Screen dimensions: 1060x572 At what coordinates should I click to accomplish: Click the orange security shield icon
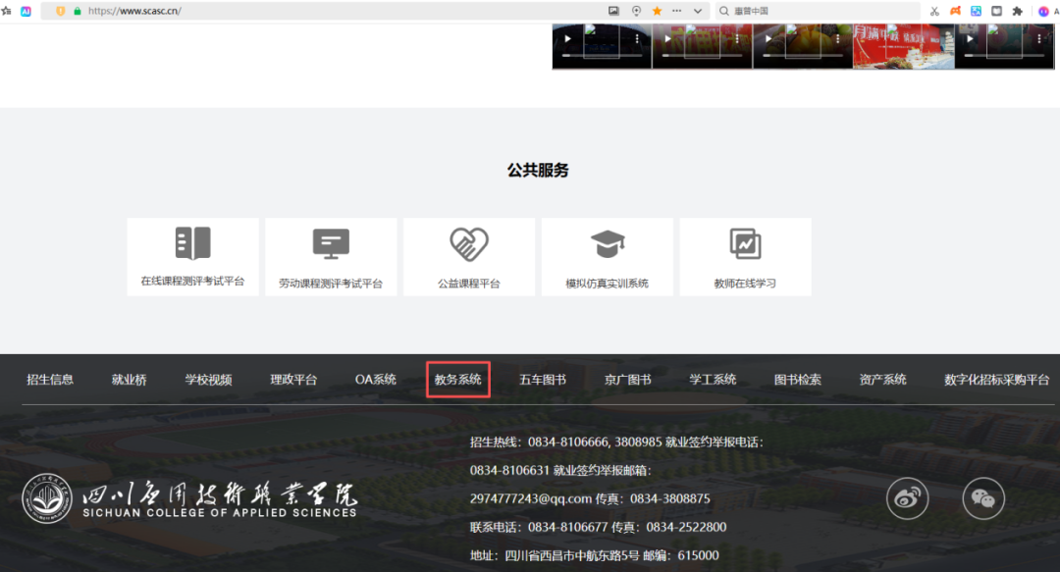61,11
